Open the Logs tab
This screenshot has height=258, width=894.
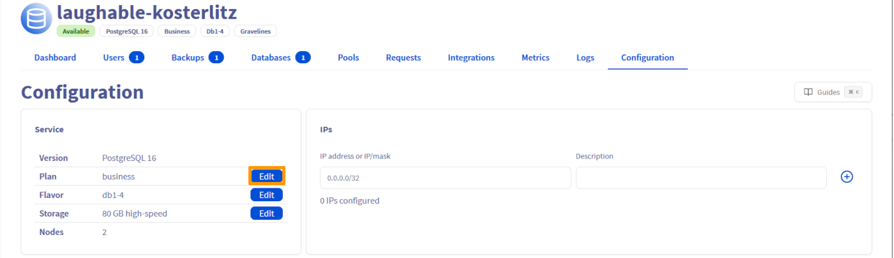pos(585,57)
